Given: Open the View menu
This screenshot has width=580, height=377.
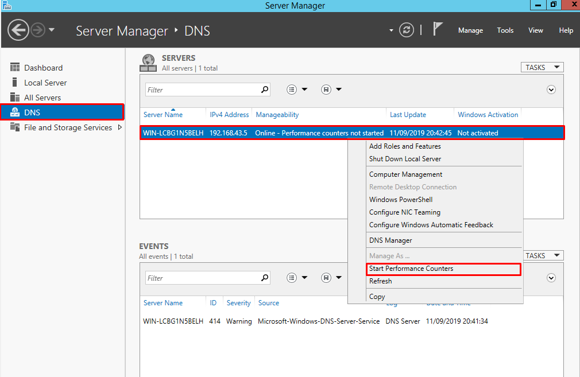Looking at the screenshot, I should 535,30.
